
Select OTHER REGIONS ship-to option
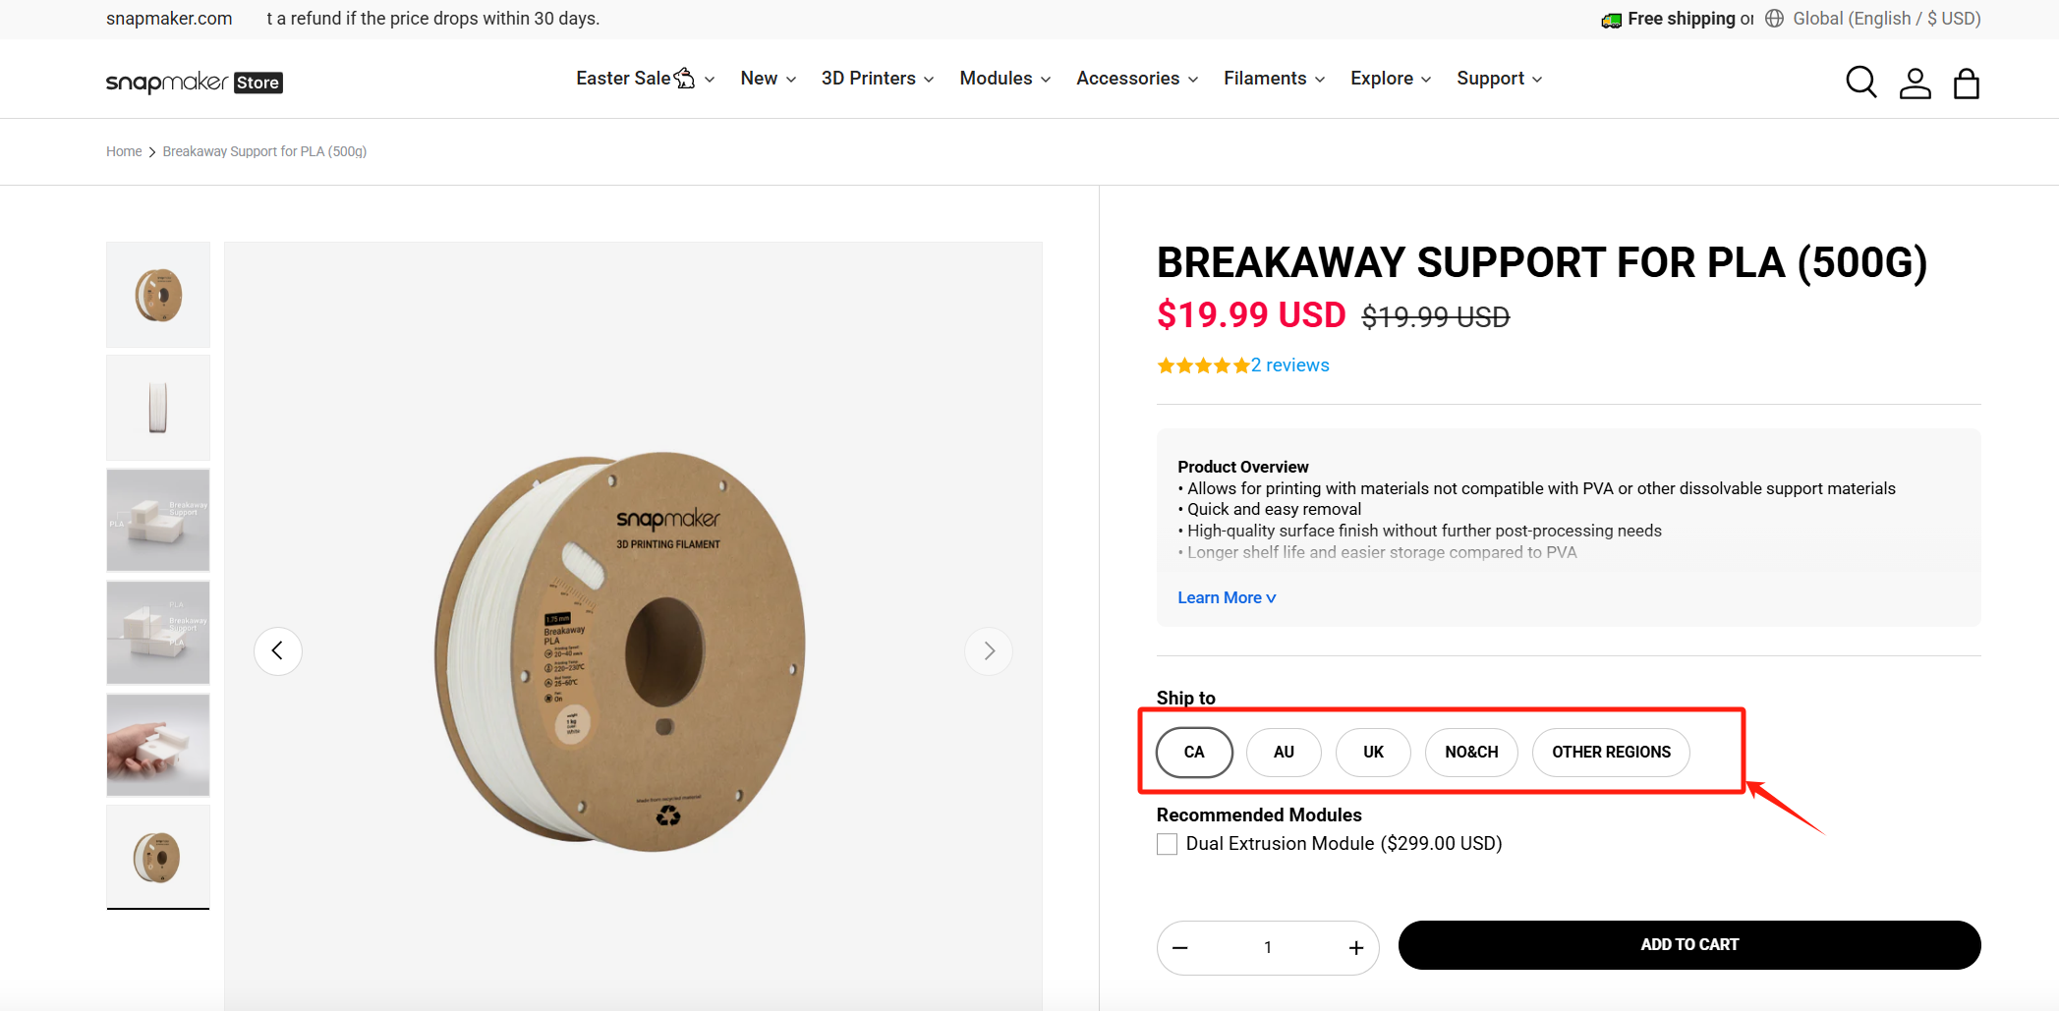coord(1610,752)
